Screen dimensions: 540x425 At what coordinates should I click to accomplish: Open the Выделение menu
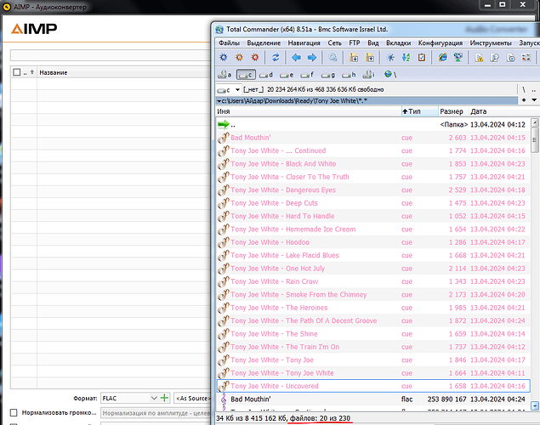pyautogui.click(x=264, y=43)
